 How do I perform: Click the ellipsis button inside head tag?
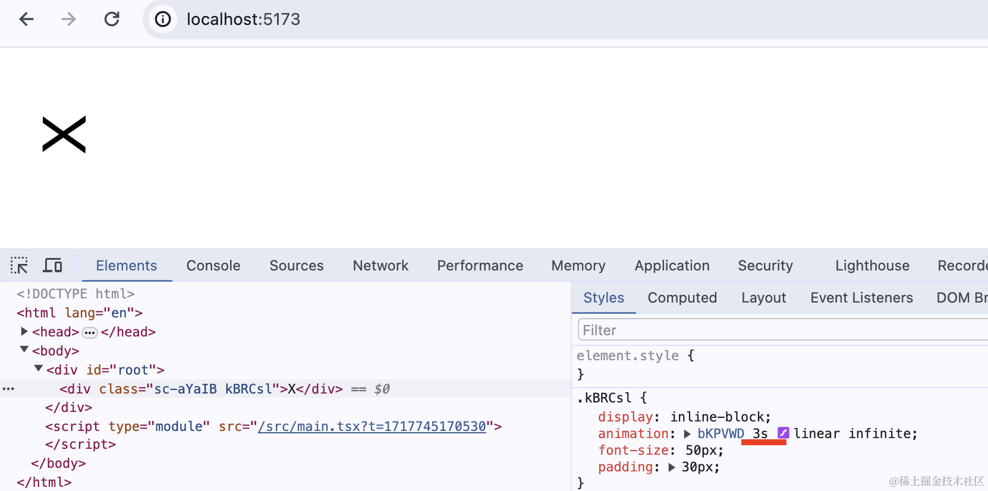pos(90,333)
